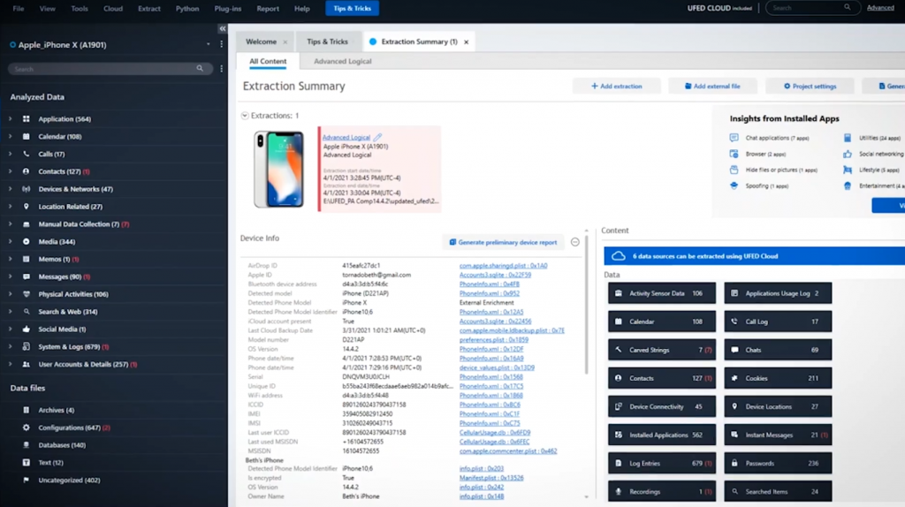Switch to the Advanced Logical sub-tab
Image resolution: width=905 pixels, height=507 pixels.
click(343, 61)
